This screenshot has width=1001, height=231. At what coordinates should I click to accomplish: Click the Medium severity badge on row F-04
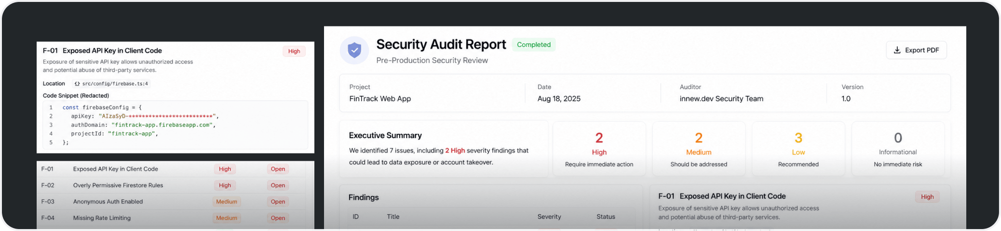[227, 218]
